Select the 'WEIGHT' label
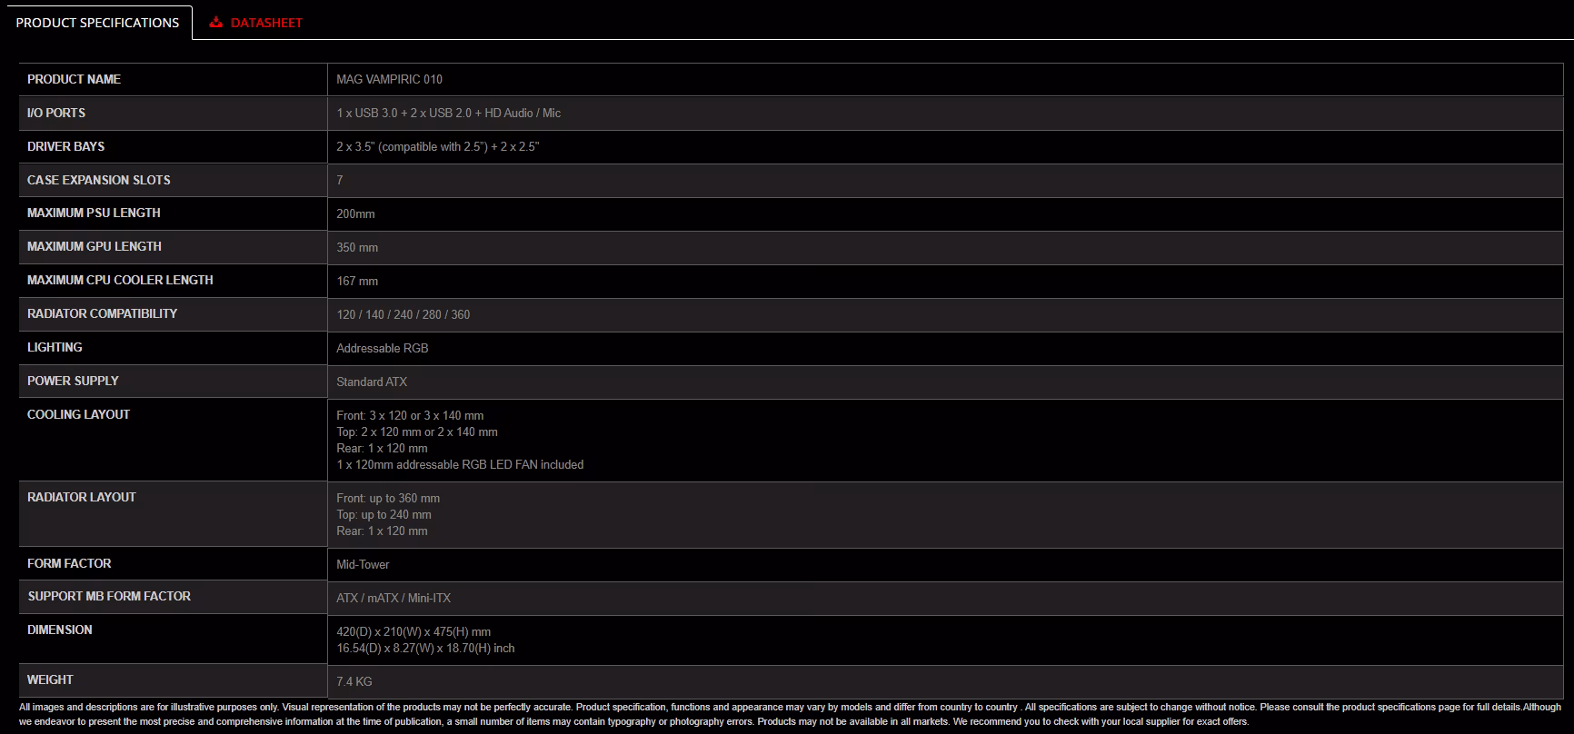The image size is (1574, 734). pos(50,679)
